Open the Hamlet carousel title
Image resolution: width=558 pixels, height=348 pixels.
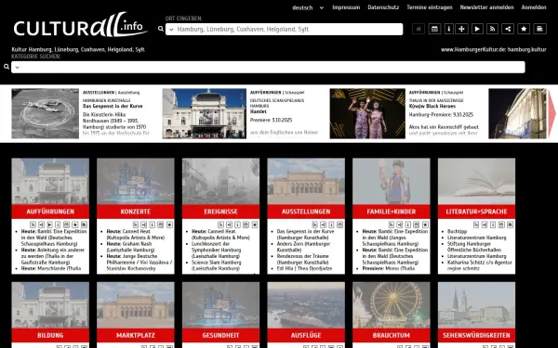[258, 111]
